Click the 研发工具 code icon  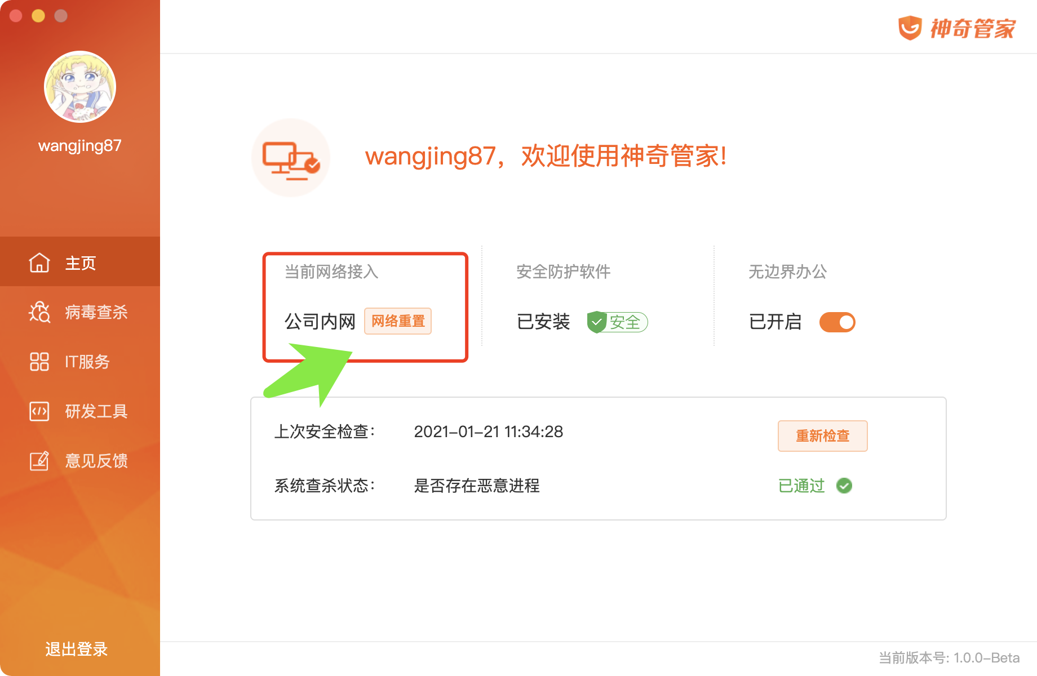pyautogui.click(x=39, y=411)
